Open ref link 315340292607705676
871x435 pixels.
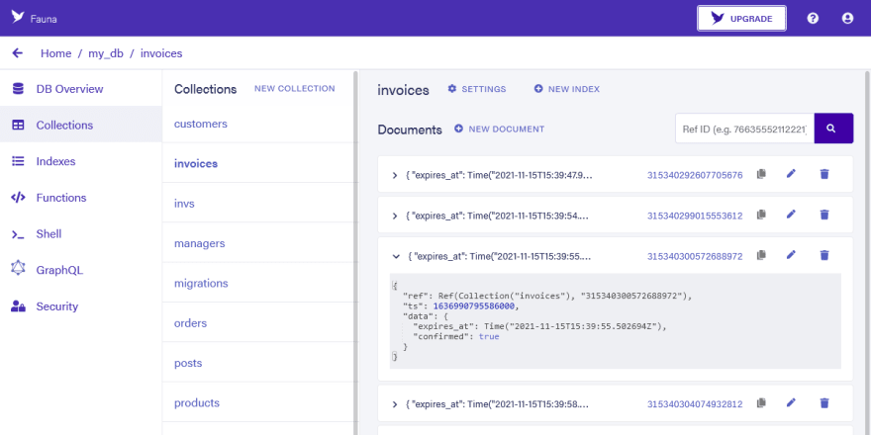[x=695, y=175]
